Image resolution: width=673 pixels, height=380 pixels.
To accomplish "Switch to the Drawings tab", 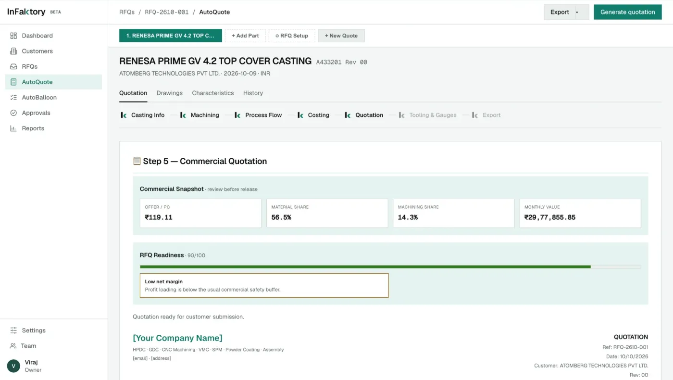I will (x=170, y=93).
